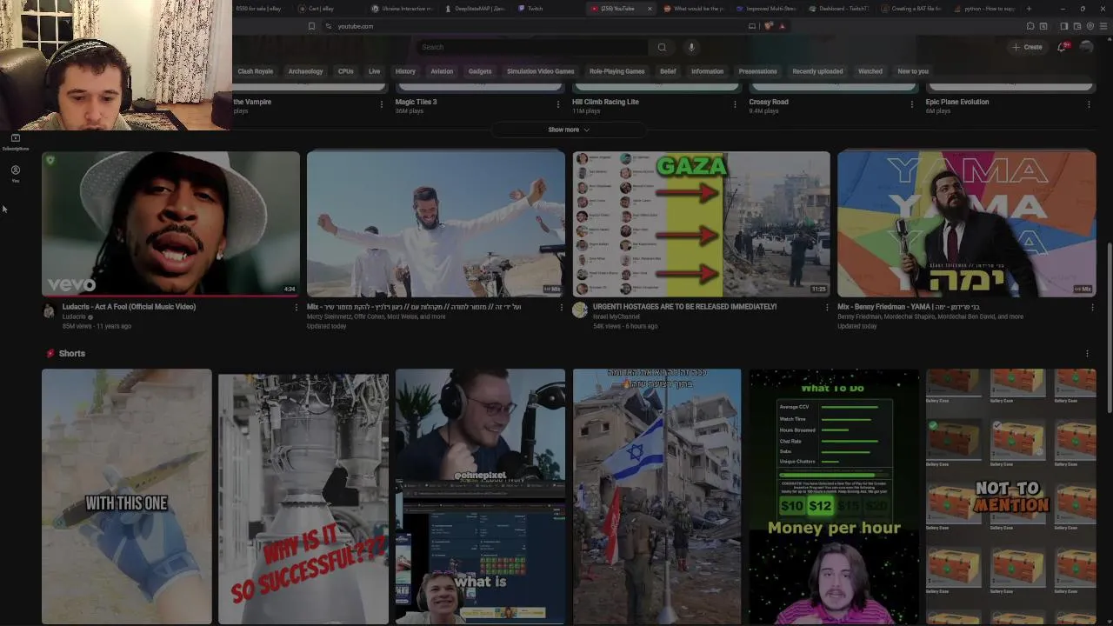Image resolution: width=1113 pixels, height=626 pixels.
Task: Open options for Epic Plane Evolution
Action: click(x=1089, y=104)
